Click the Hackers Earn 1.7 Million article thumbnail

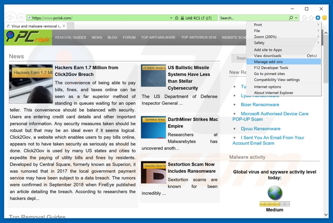pyautogui.click(x=31, y=84)
